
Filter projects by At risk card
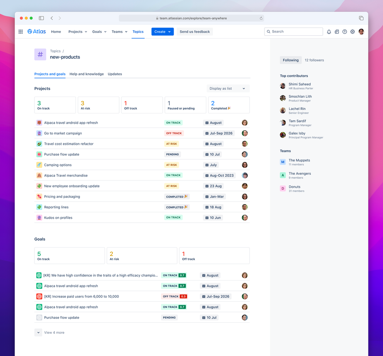click(x=99, y=105)
